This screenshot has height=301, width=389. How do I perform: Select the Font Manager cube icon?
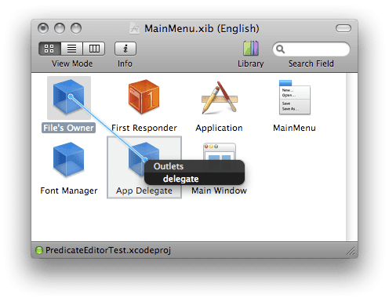point(69,160)
